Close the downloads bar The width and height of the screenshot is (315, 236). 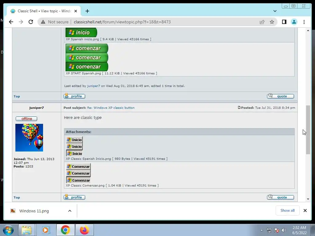pyautogui.click(x=305, y=210)
